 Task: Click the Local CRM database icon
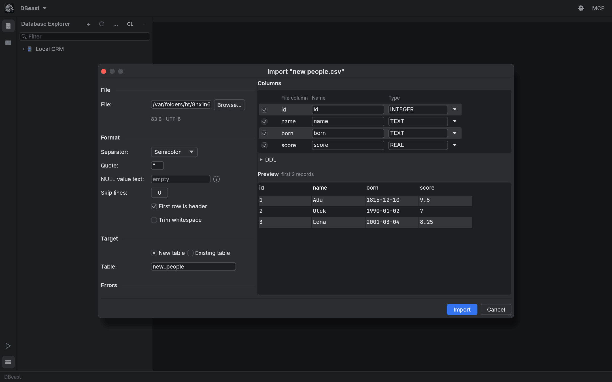click(x=29, y=49)
